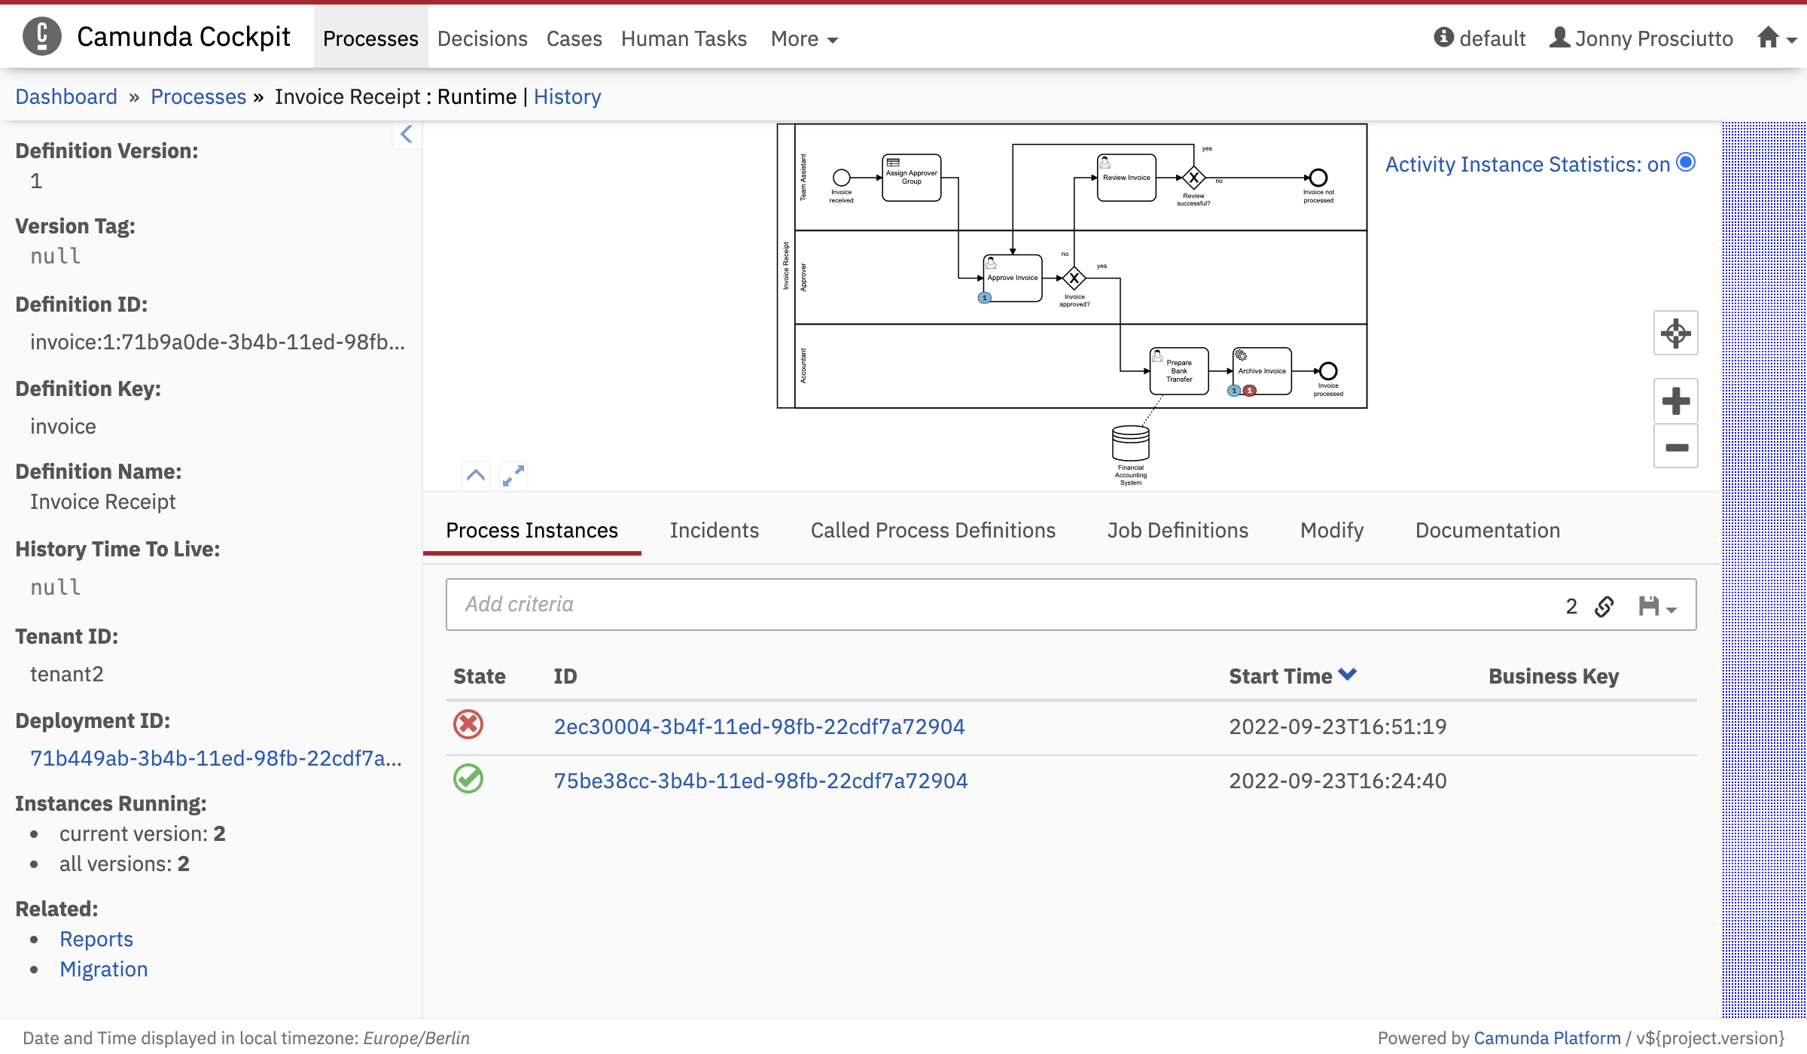Screen dimensions: 1807x1054
Task: Open process instance 2ec30004 link
Action: [x=759, y=727]
